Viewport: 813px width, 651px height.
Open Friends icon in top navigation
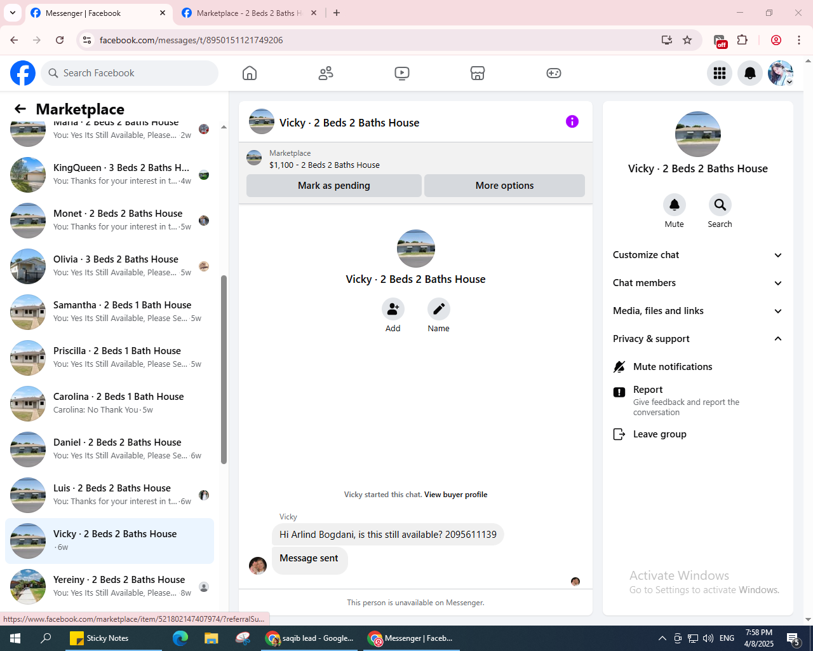326,73
